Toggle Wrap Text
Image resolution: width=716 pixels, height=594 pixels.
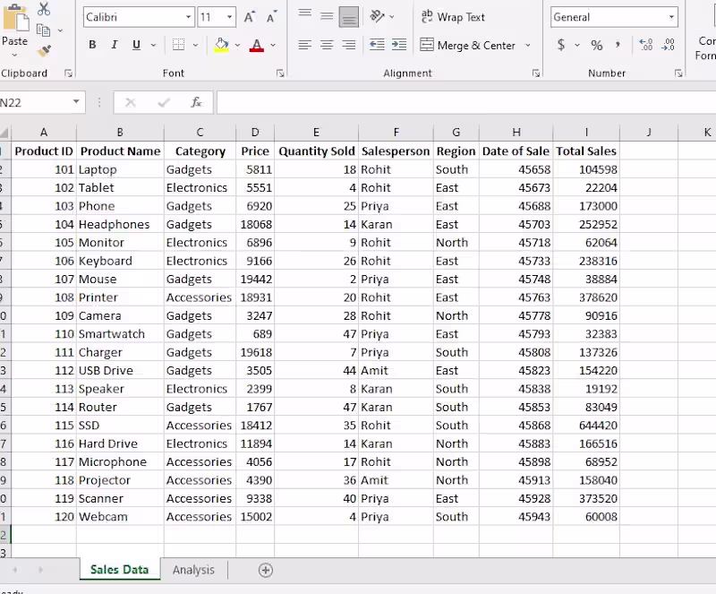pyautogui.click(x=453, y=17)
